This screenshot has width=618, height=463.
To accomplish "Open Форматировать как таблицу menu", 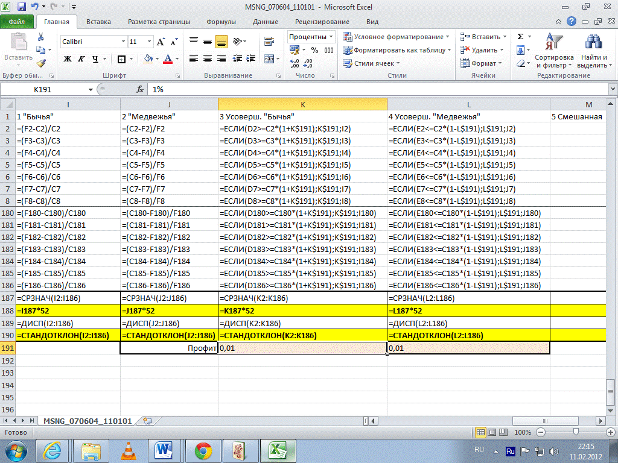I will click(397, 50).
